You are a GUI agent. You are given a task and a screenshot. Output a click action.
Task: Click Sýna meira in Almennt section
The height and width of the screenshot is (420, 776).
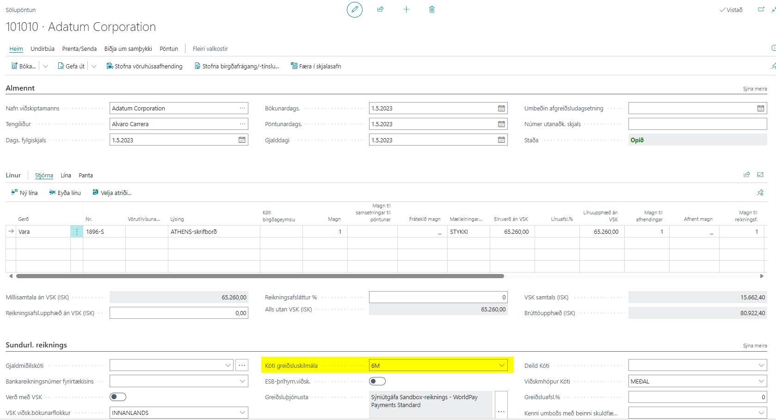click(755, 89)
